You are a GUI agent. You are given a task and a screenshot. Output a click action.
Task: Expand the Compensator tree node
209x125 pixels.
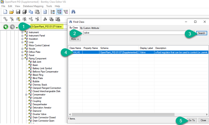(26, 95)
